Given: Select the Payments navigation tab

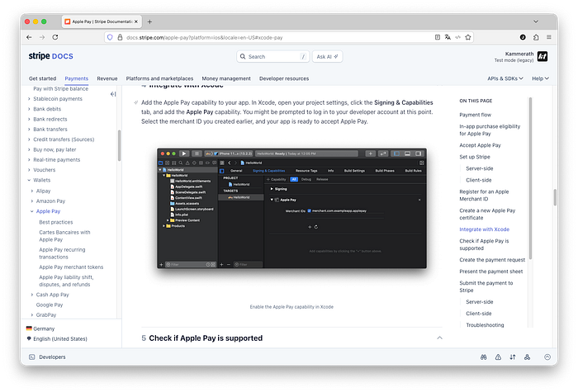Looking at the screenshot, I should click(x=76, y=78).
